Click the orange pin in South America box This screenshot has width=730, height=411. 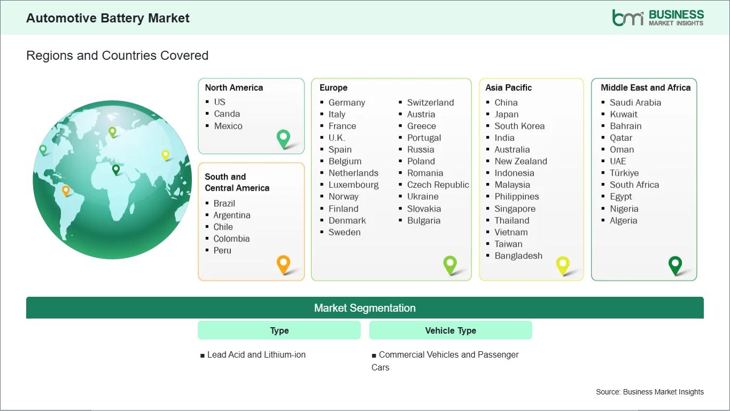(283, 263)
